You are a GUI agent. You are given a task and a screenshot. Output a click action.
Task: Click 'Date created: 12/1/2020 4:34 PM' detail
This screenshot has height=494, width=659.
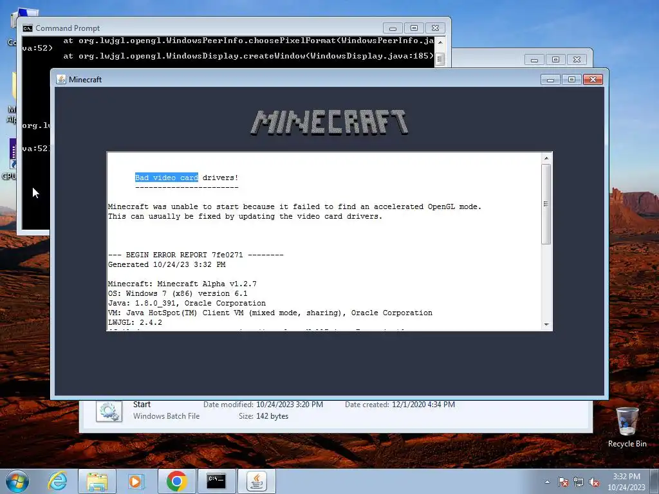pyautogui.click(x=400, y=405)
